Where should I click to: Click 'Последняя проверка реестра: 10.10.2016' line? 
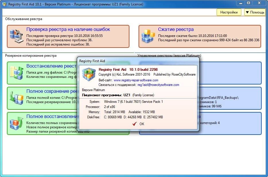tap(65, 36)
